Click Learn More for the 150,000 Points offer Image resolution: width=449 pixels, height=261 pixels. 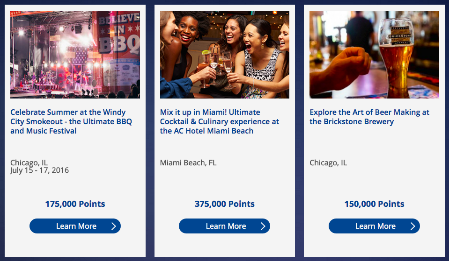(x=374, y=226)
